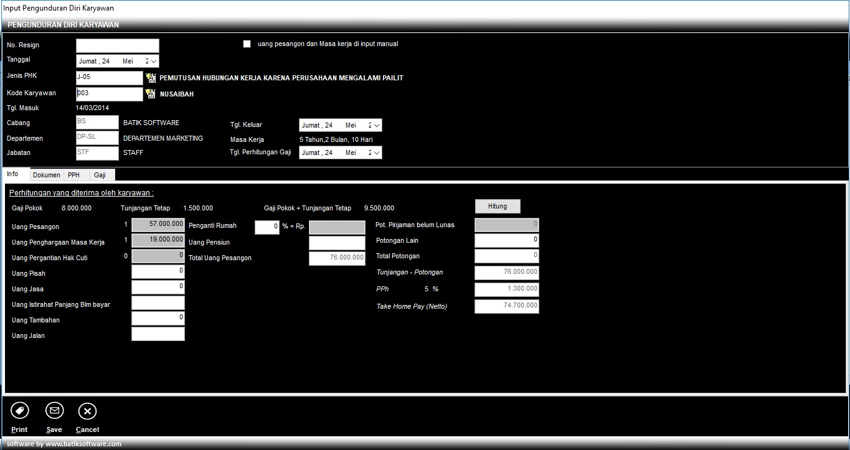The width and height of the screenshot is (850, 450).
Task: Click the Uang Pisah input field
Action: point(158,272)
